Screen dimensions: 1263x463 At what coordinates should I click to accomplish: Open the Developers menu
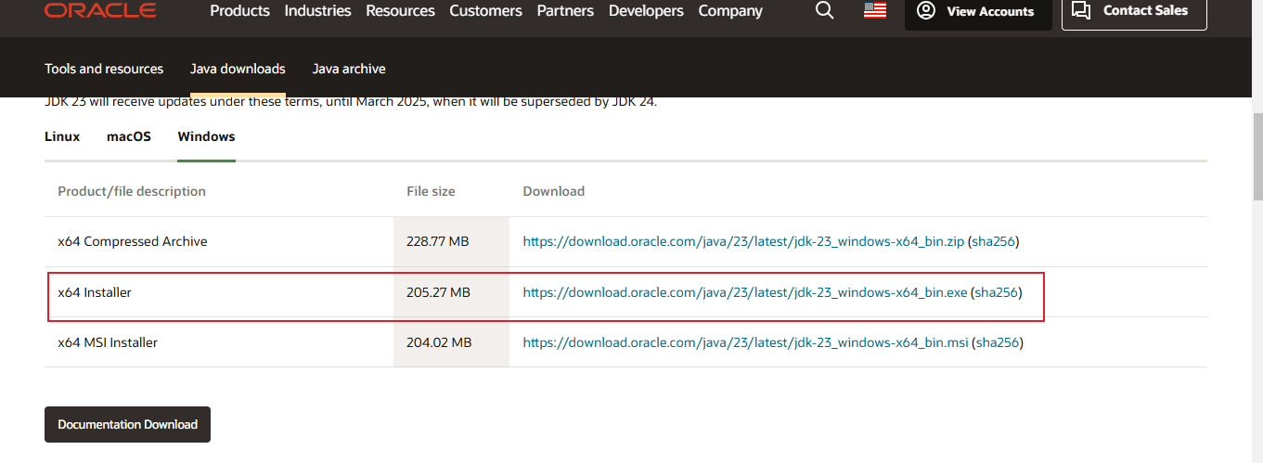click(646, 11)
